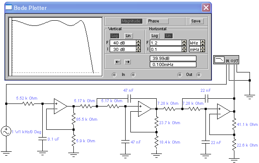Set vertical axis to Lin scale
Image resolution: width=259 pixels, height=163 pixels.
tap(128, 36)
